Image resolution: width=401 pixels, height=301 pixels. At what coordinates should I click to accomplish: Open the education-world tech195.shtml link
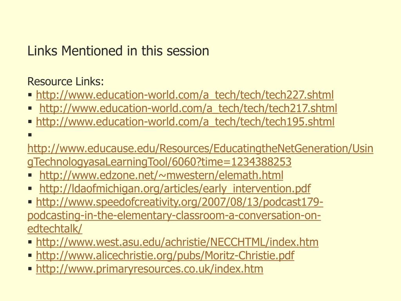185,121
